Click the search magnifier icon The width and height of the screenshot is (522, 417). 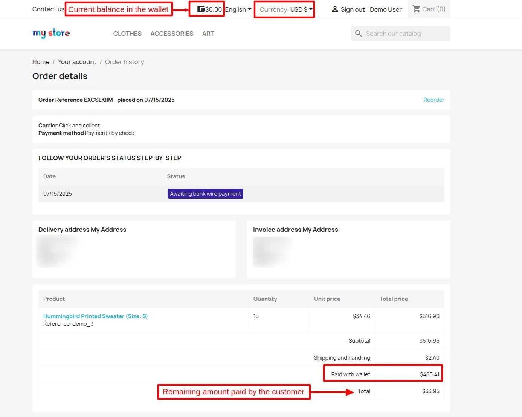(358, 34)
